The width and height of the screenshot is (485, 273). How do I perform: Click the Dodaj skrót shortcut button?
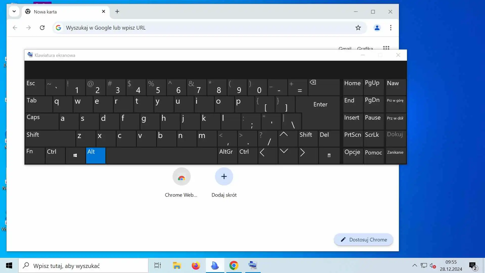click(224, 176)
